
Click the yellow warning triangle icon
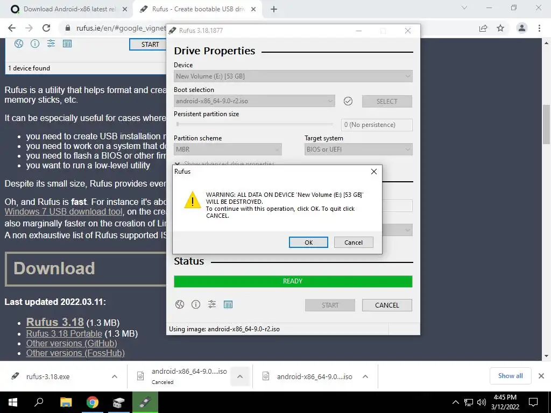click(x=192, y=200)
